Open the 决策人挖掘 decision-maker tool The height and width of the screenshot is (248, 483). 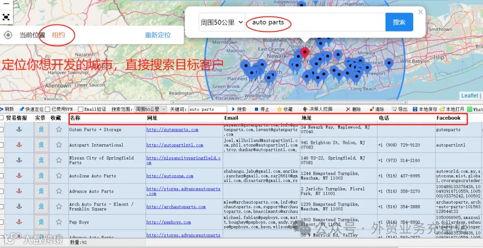tap(318, 109)
